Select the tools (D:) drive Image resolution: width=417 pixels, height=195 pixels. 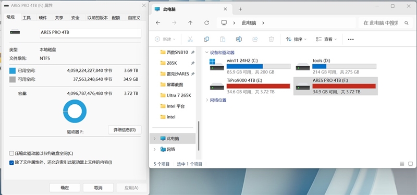click(336, 66)
